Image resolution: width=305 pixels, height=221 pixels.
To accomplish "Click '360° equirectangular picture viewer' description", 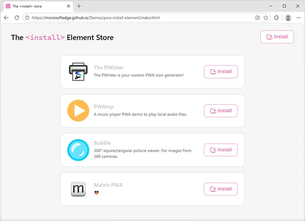I will [x=142, y=153].
